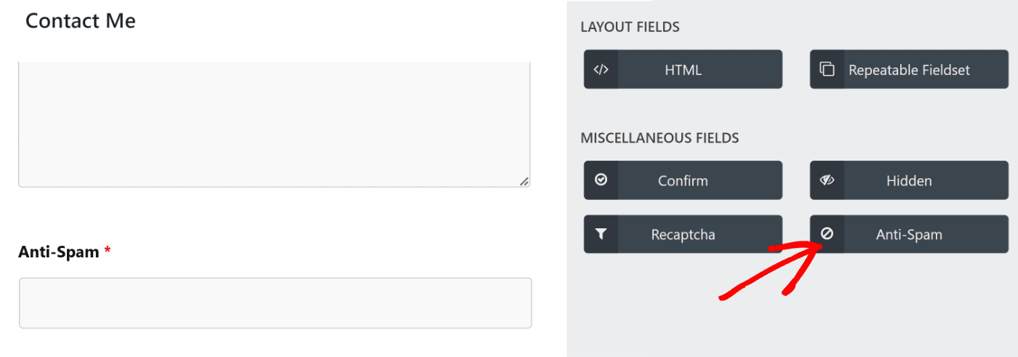Screen dimensions: 1018x357
Task: Click the Confirm checkmark circle icon
Action: pos(601,180)
